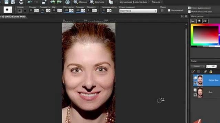The height and width of the screenshot is (123, 220).
Task: Click the greyed-out icon beside the Layers brush icon
Action: [x=198, y=72]
